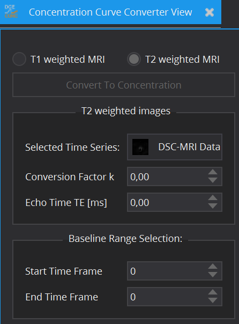Increase the Echo Time TE value

click(x=213, y=198)
